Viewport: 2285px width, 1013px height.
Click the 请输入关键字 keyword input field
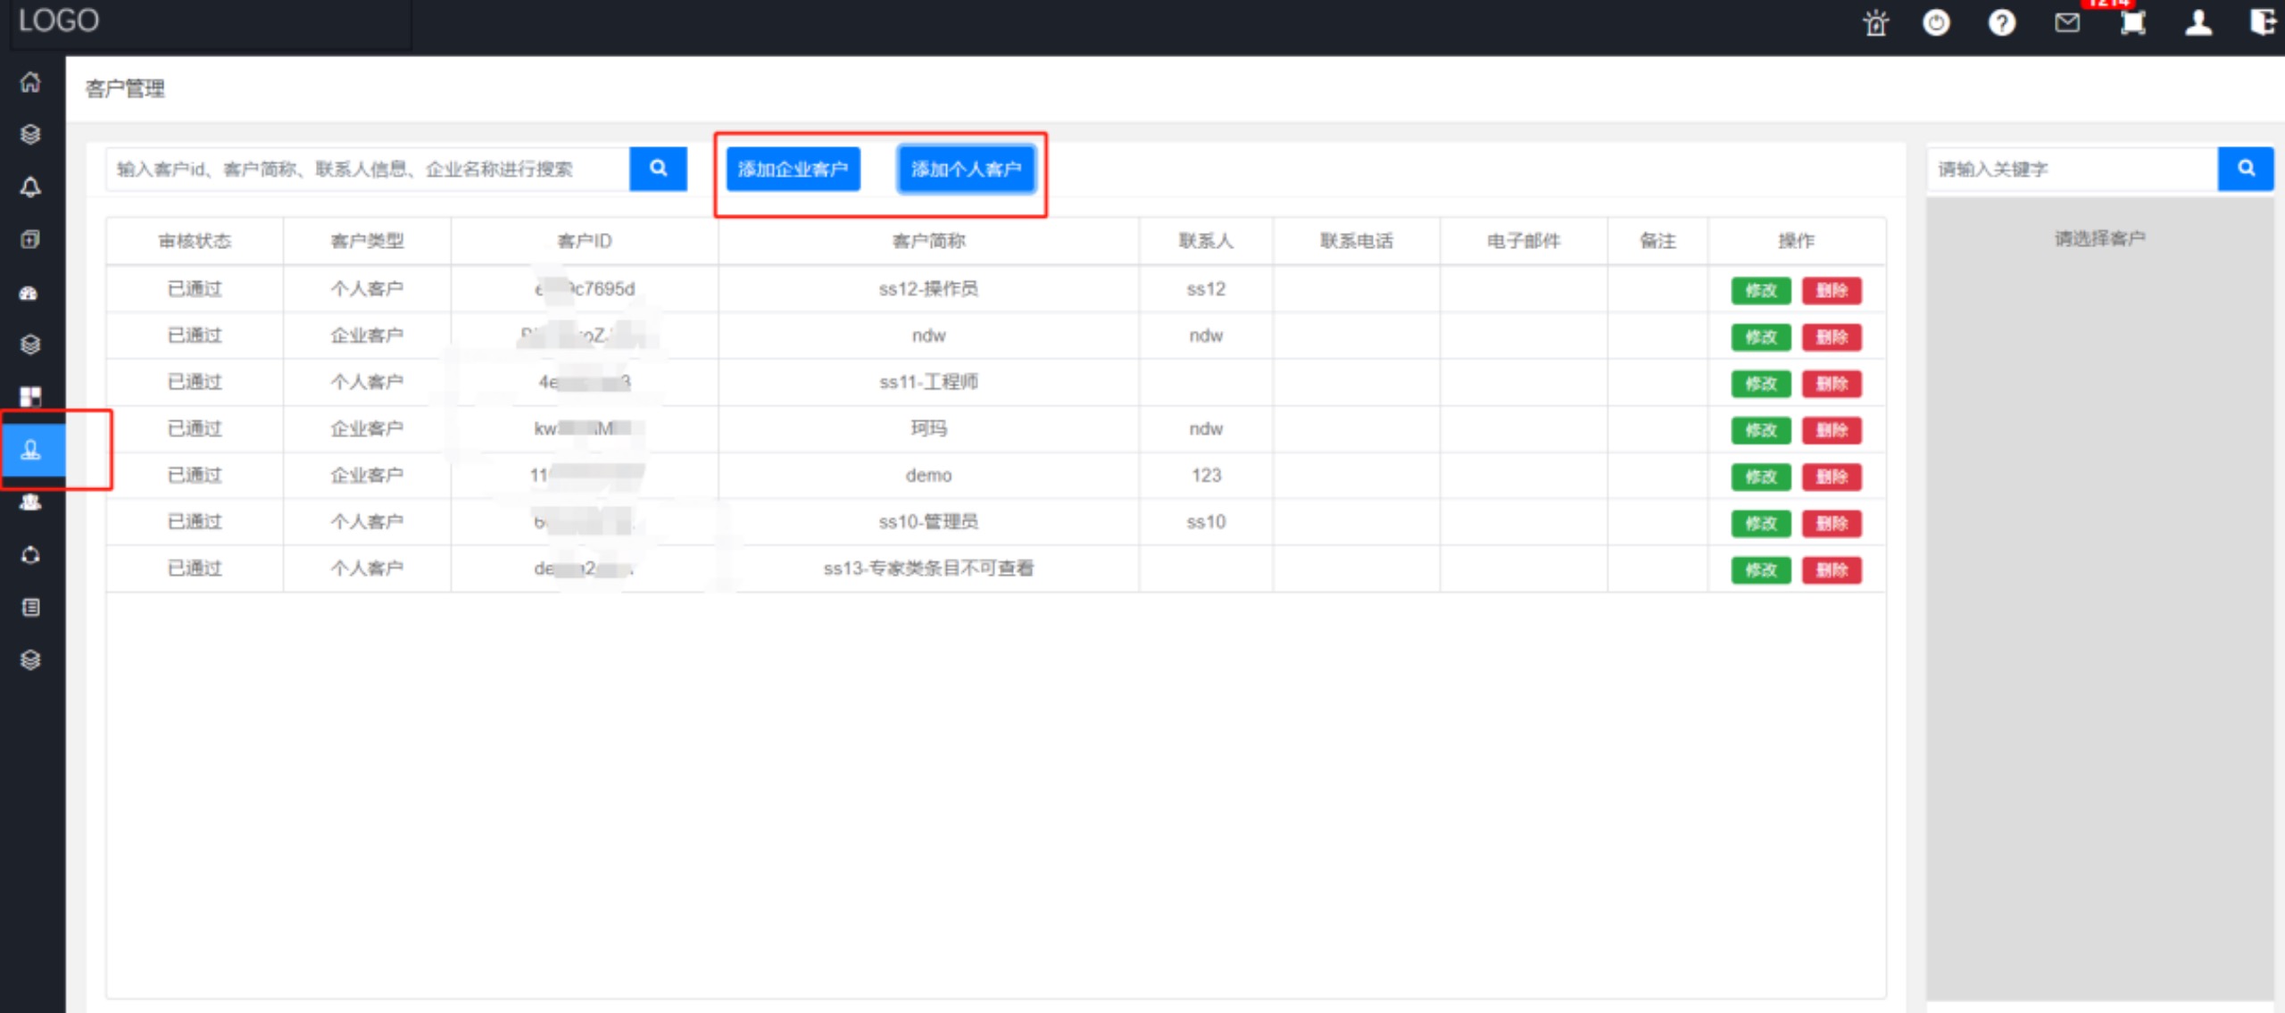pyautogui.click(x=2071, y=170)
